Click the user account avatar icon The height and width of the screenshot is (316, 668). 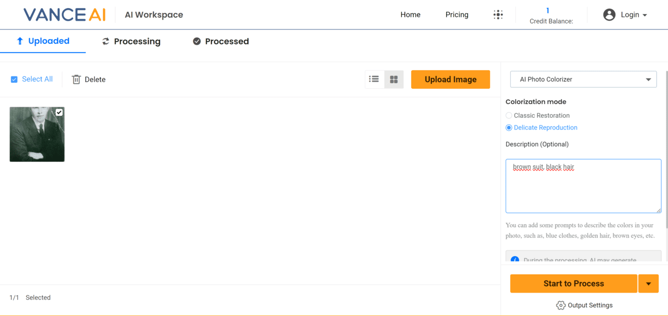[609, 14]
